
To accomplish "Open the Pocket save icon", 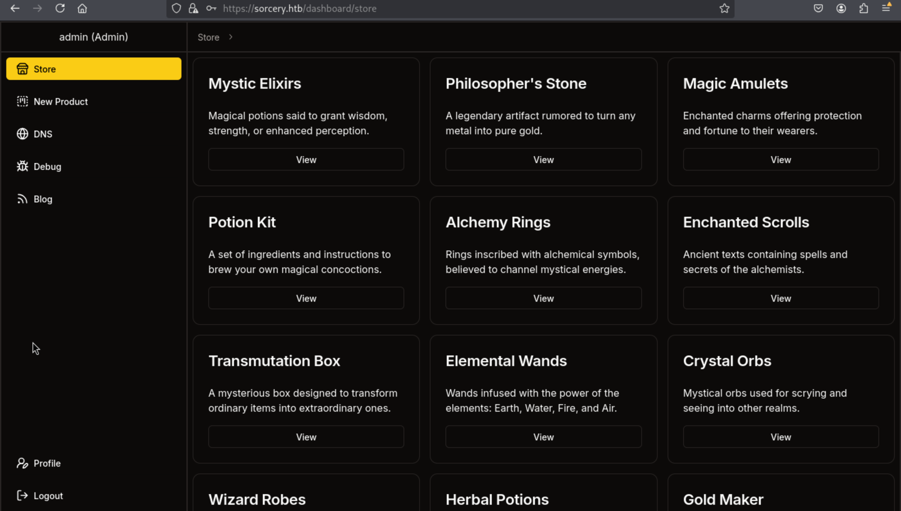I will (818, 8).
